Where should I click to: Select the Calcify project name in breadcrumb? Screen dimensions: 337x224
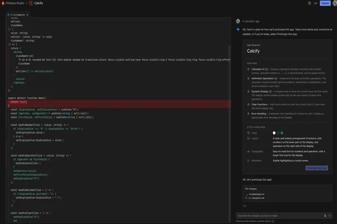(39, 3)
